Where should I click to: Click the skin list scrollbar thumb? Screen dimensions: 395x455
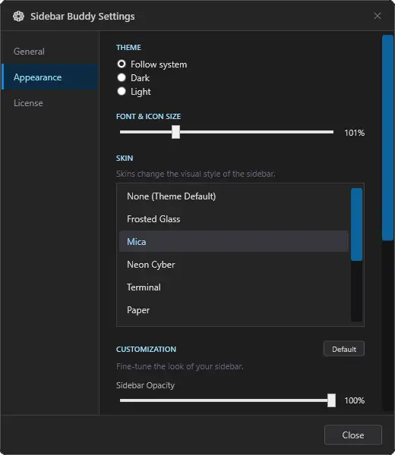pyautogui.click(x=356, y=224)
